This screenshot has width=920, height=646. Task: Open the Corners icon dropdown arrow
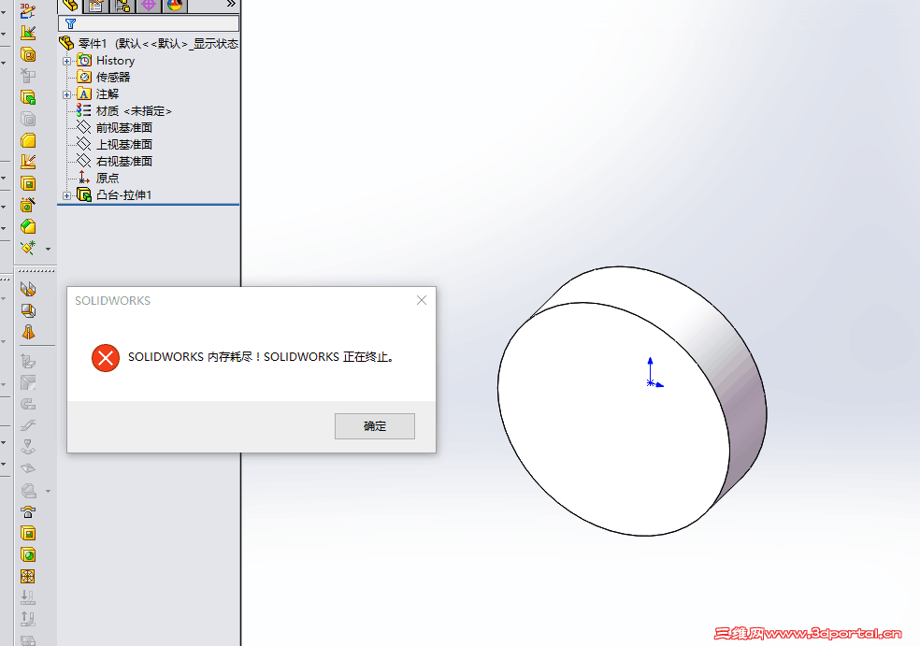click(x=48, y=491)
